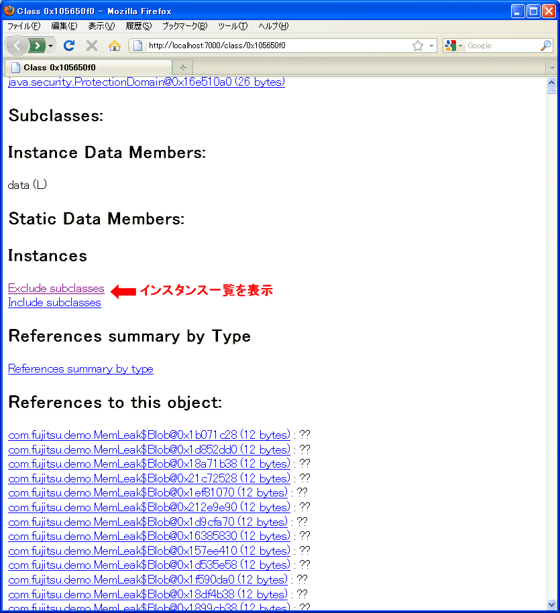Screen dimensions: 560x613
Task: Click the scrollbar up arrow
Action: (x=551, y=82)
